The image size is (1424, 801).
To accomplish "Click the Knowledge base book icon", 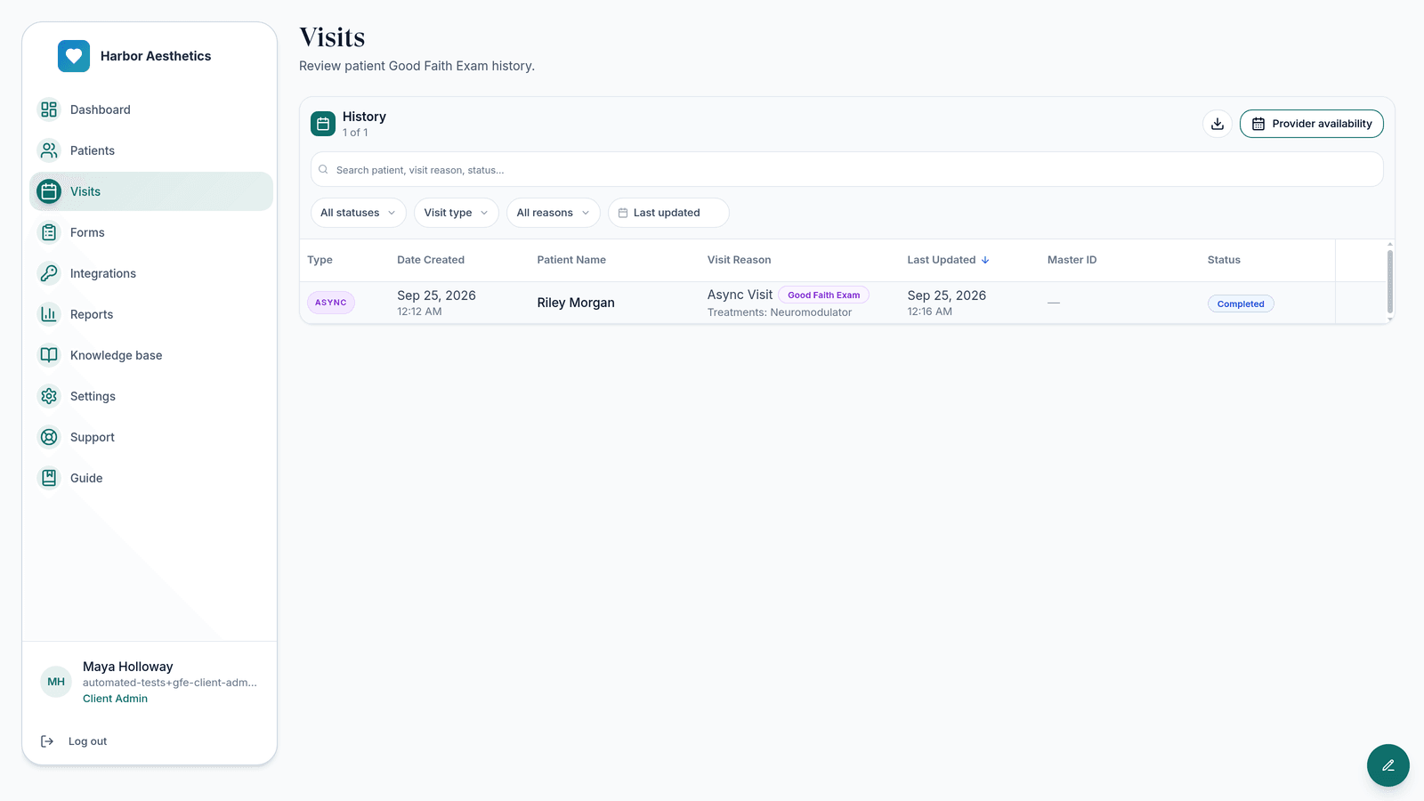I will tap(49, 355).
